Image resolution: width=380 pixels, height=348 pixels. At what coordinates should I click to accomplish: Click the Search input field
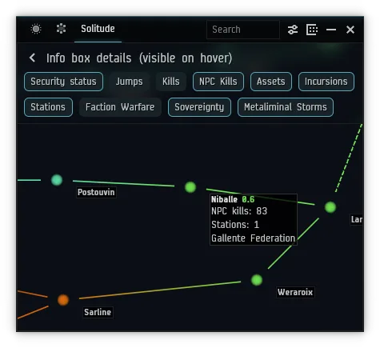(x=243, y=30)
